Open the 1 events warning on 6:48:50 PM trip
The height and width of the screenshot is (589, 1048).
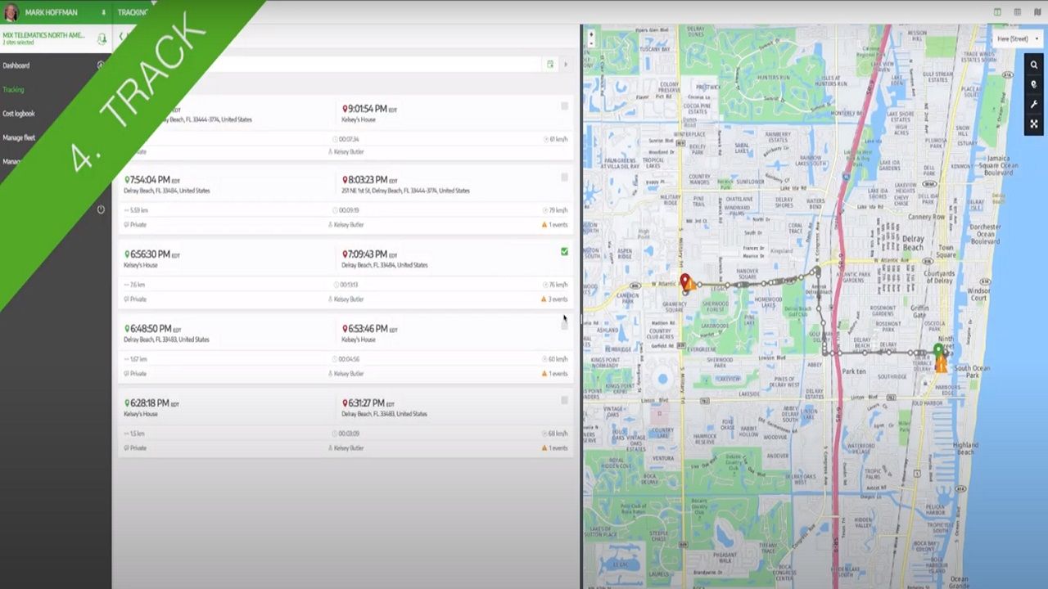(x=554, y=374)
